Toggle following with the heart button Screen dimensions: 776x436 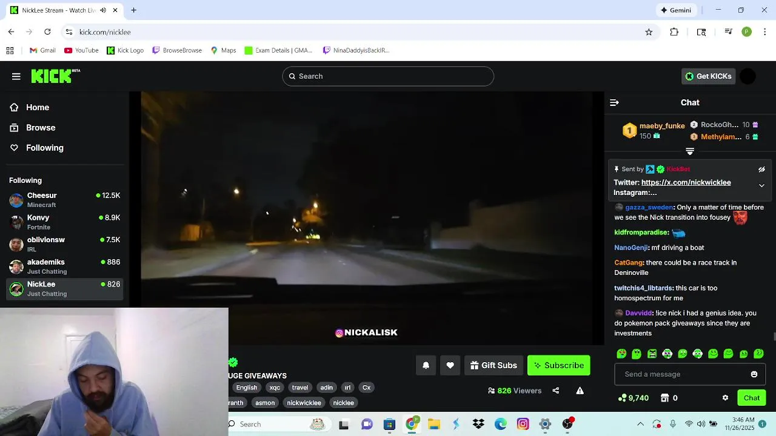450,365
